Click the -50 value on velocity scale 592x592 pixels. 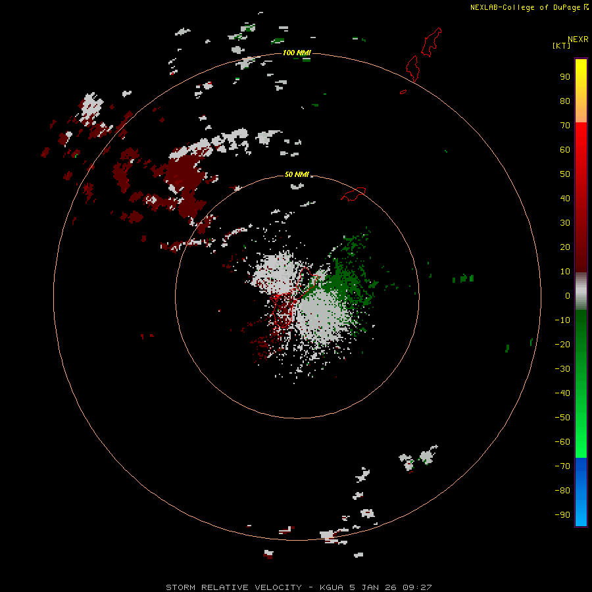562,418
